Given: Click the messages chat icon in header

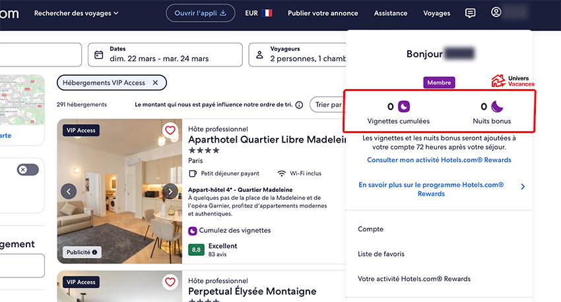Looking at the screenshot, I should [x=470, y=13].
